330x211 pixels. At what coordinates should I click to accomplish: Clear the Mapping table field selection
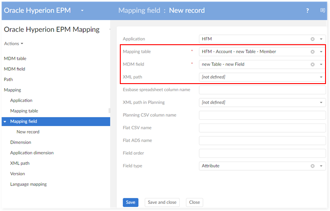click(x=313, y=52)
